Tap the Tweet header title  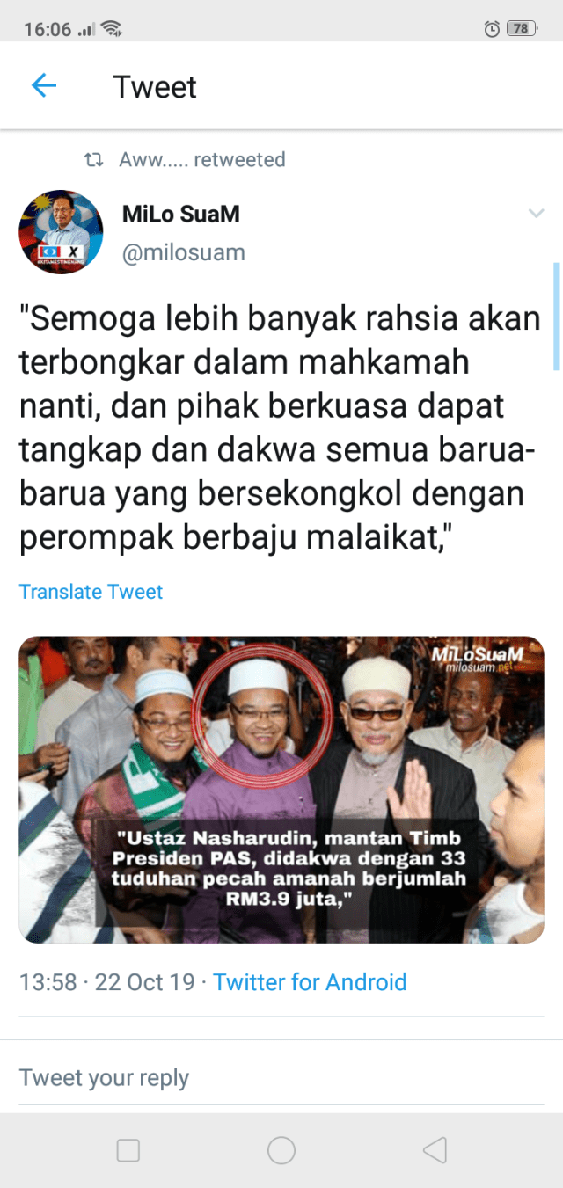155,87
